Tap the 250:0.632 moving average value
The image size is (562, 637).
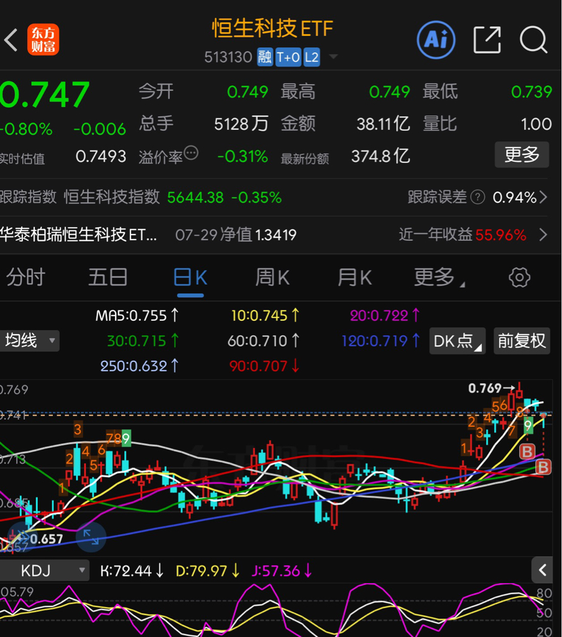[139, 366]
